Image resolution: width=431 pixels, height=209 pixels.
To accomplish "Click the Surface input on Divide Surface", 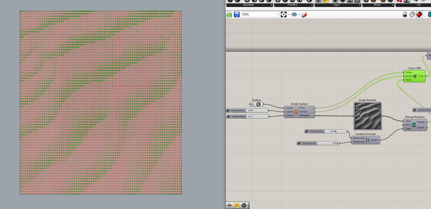I will click(x=290, y=108).
